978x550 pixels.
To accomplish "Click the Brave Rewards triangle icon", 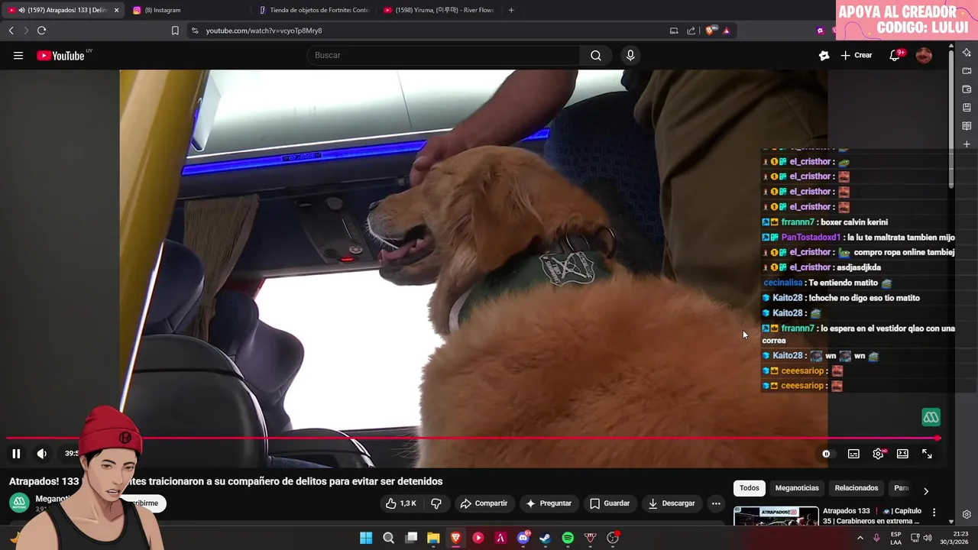I will tap(726, 31).
